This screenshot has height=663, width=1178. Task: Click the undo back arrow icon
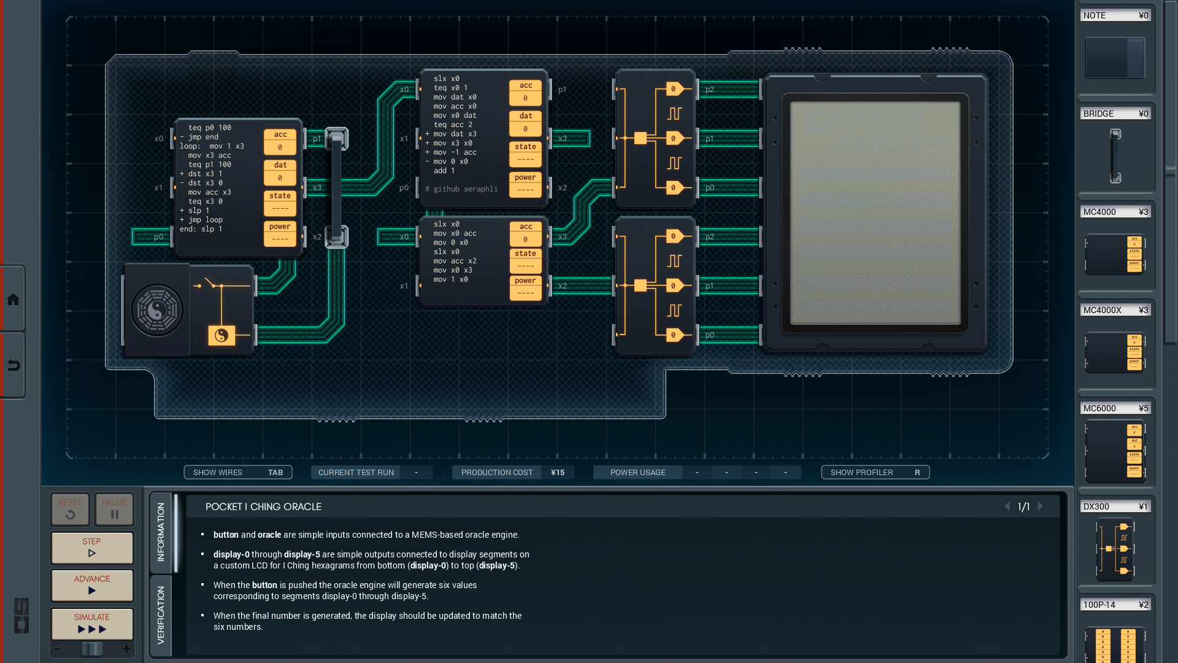tap(13, 366)
